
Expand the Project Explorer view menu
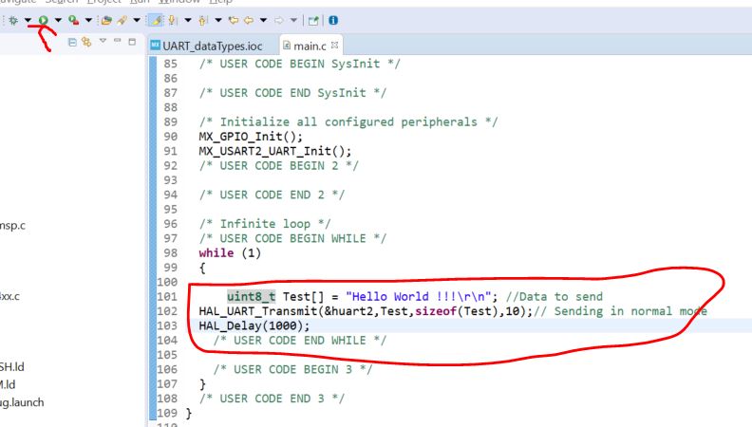click(102, 42)
